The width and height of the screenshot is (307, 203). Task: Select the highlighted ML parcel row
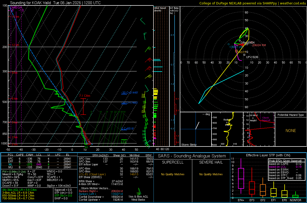39,164
